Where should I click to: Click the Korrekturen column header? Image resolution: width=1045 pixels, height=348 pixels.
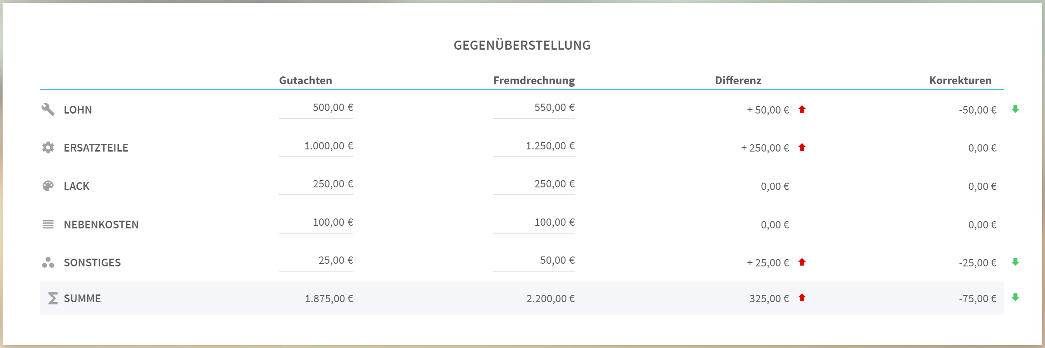point(960,80)
